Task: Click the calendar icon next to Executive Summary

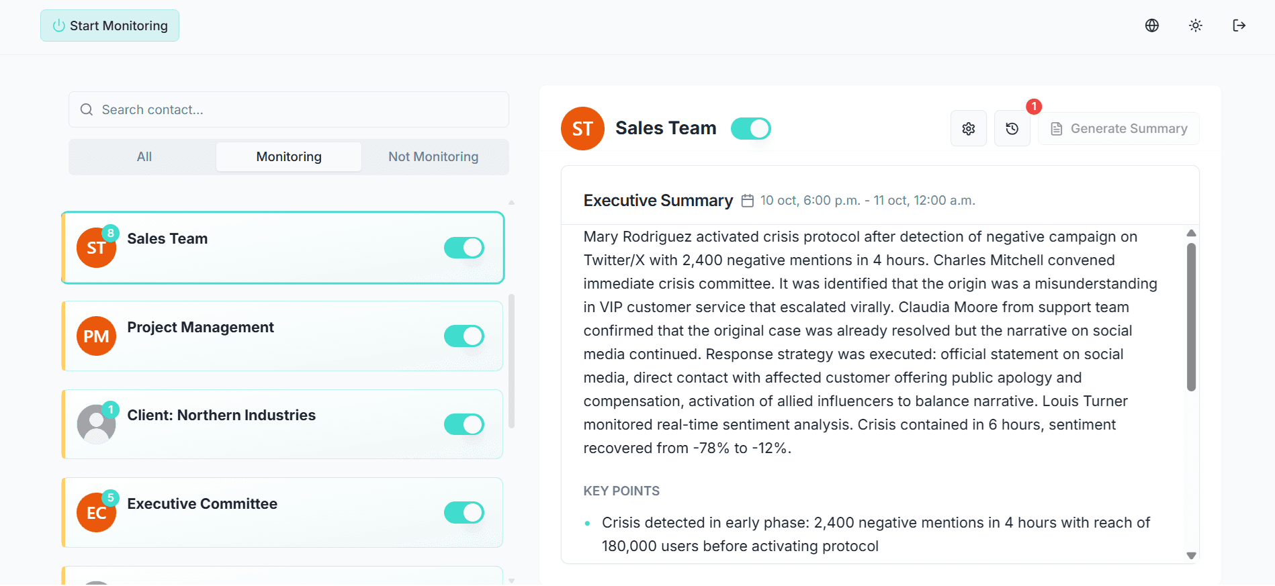Action: [x=748, y=200]
